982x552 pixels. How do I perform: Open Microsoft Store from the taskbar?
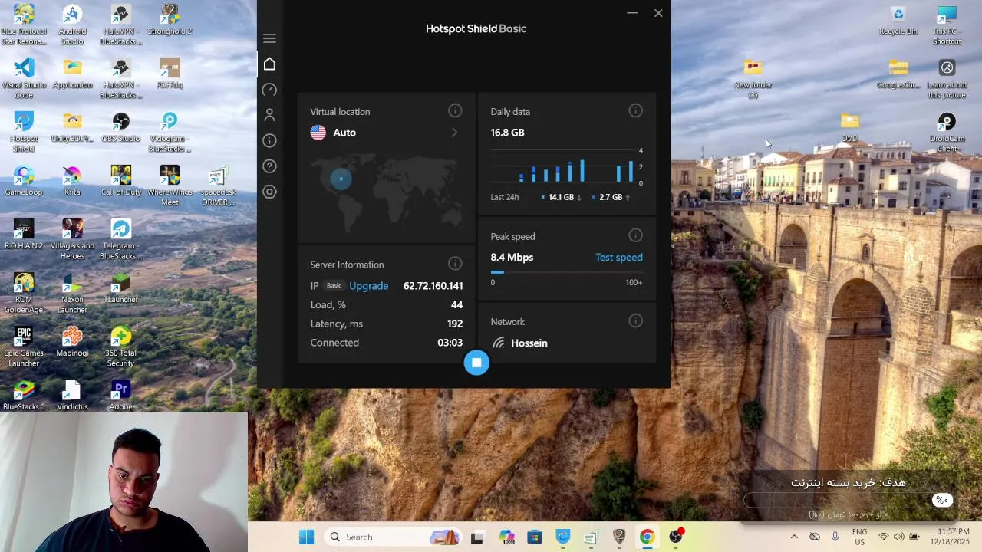(535, 537)
